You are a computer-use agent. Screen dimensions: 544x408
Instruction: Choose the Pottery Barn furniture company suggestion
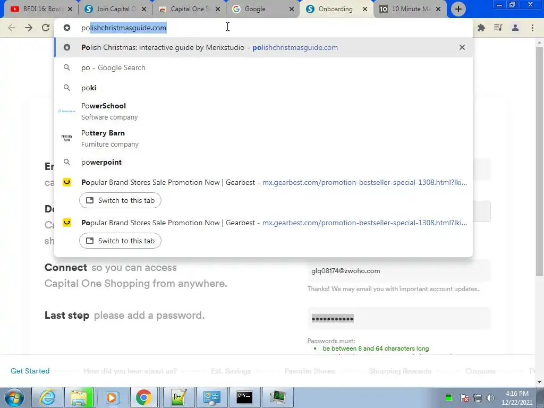(x=263, y=139)
